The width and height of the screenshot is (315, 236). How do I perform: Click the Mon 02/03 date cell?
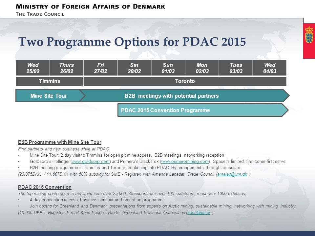(x=202, y=68)
